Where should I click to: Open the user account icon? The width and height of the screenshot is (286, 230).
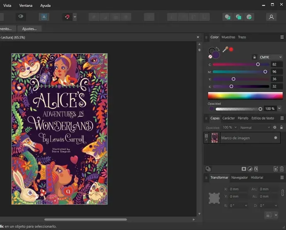(271, 17)
